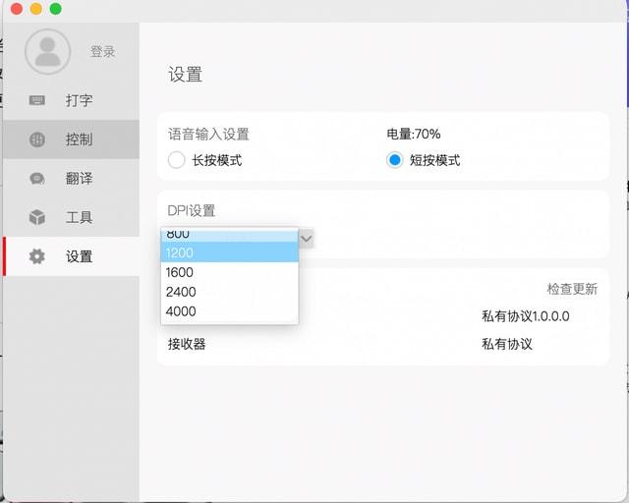Switch to the 控制 section
Viewport: 629px width, 503px height.
click(72, 140)
